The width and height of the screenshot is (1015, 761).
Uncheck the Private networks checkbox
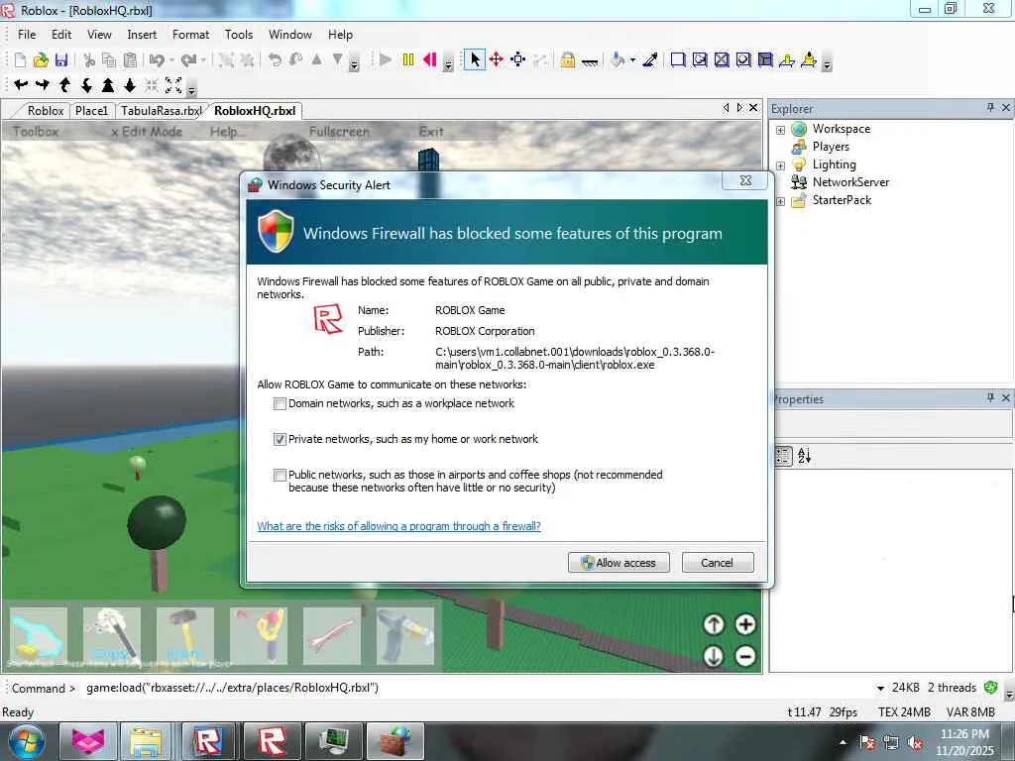(x=280, y=439)
